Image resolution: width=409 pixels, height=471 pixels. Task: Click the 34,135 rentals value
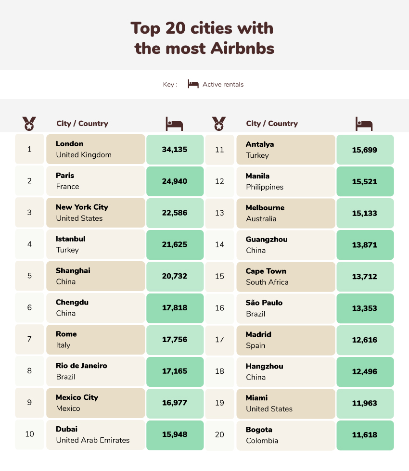click(175, 149)
